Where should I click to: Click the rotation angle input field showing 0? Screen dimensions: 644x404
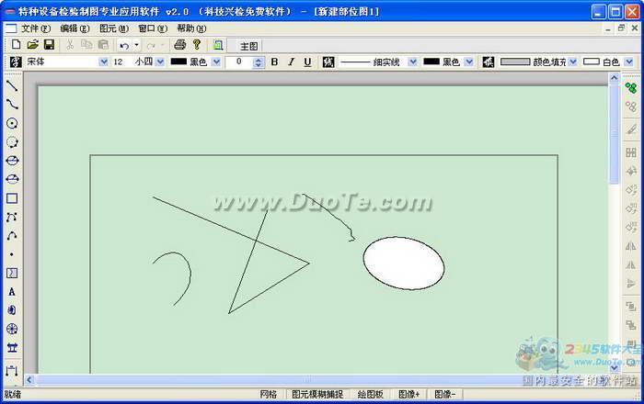click(x=239, y=62)
